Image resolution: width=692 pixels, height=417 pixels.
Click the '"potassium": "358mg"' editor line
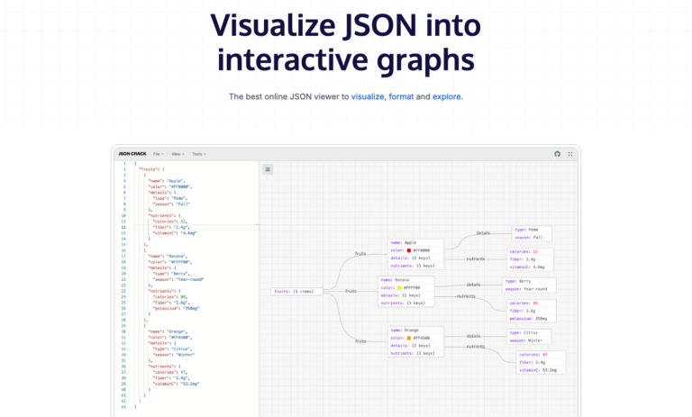point(176,308)
